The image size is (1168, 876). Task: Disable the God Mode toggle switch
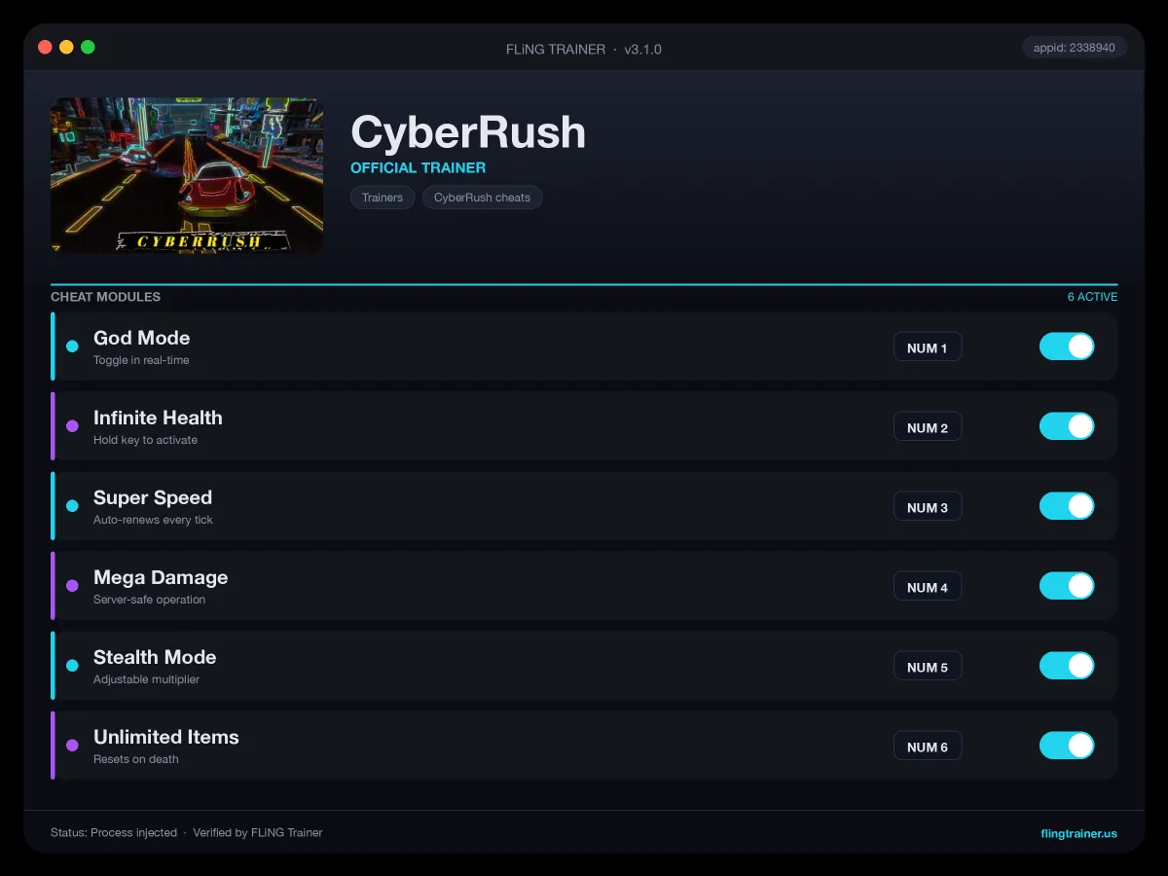1067,347
